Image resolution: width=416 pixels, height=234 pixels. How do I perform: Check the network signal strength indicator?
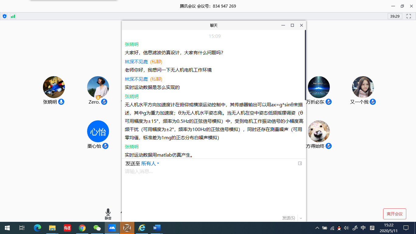(12, 16)
